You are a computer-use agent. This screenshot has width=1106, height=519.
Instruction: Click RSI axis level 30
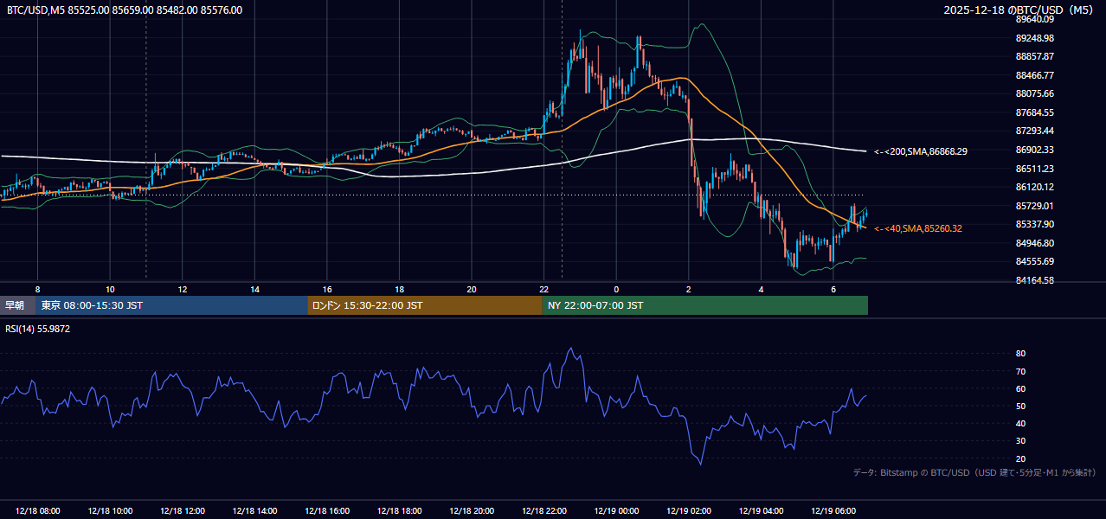[x=1020, y=441]
